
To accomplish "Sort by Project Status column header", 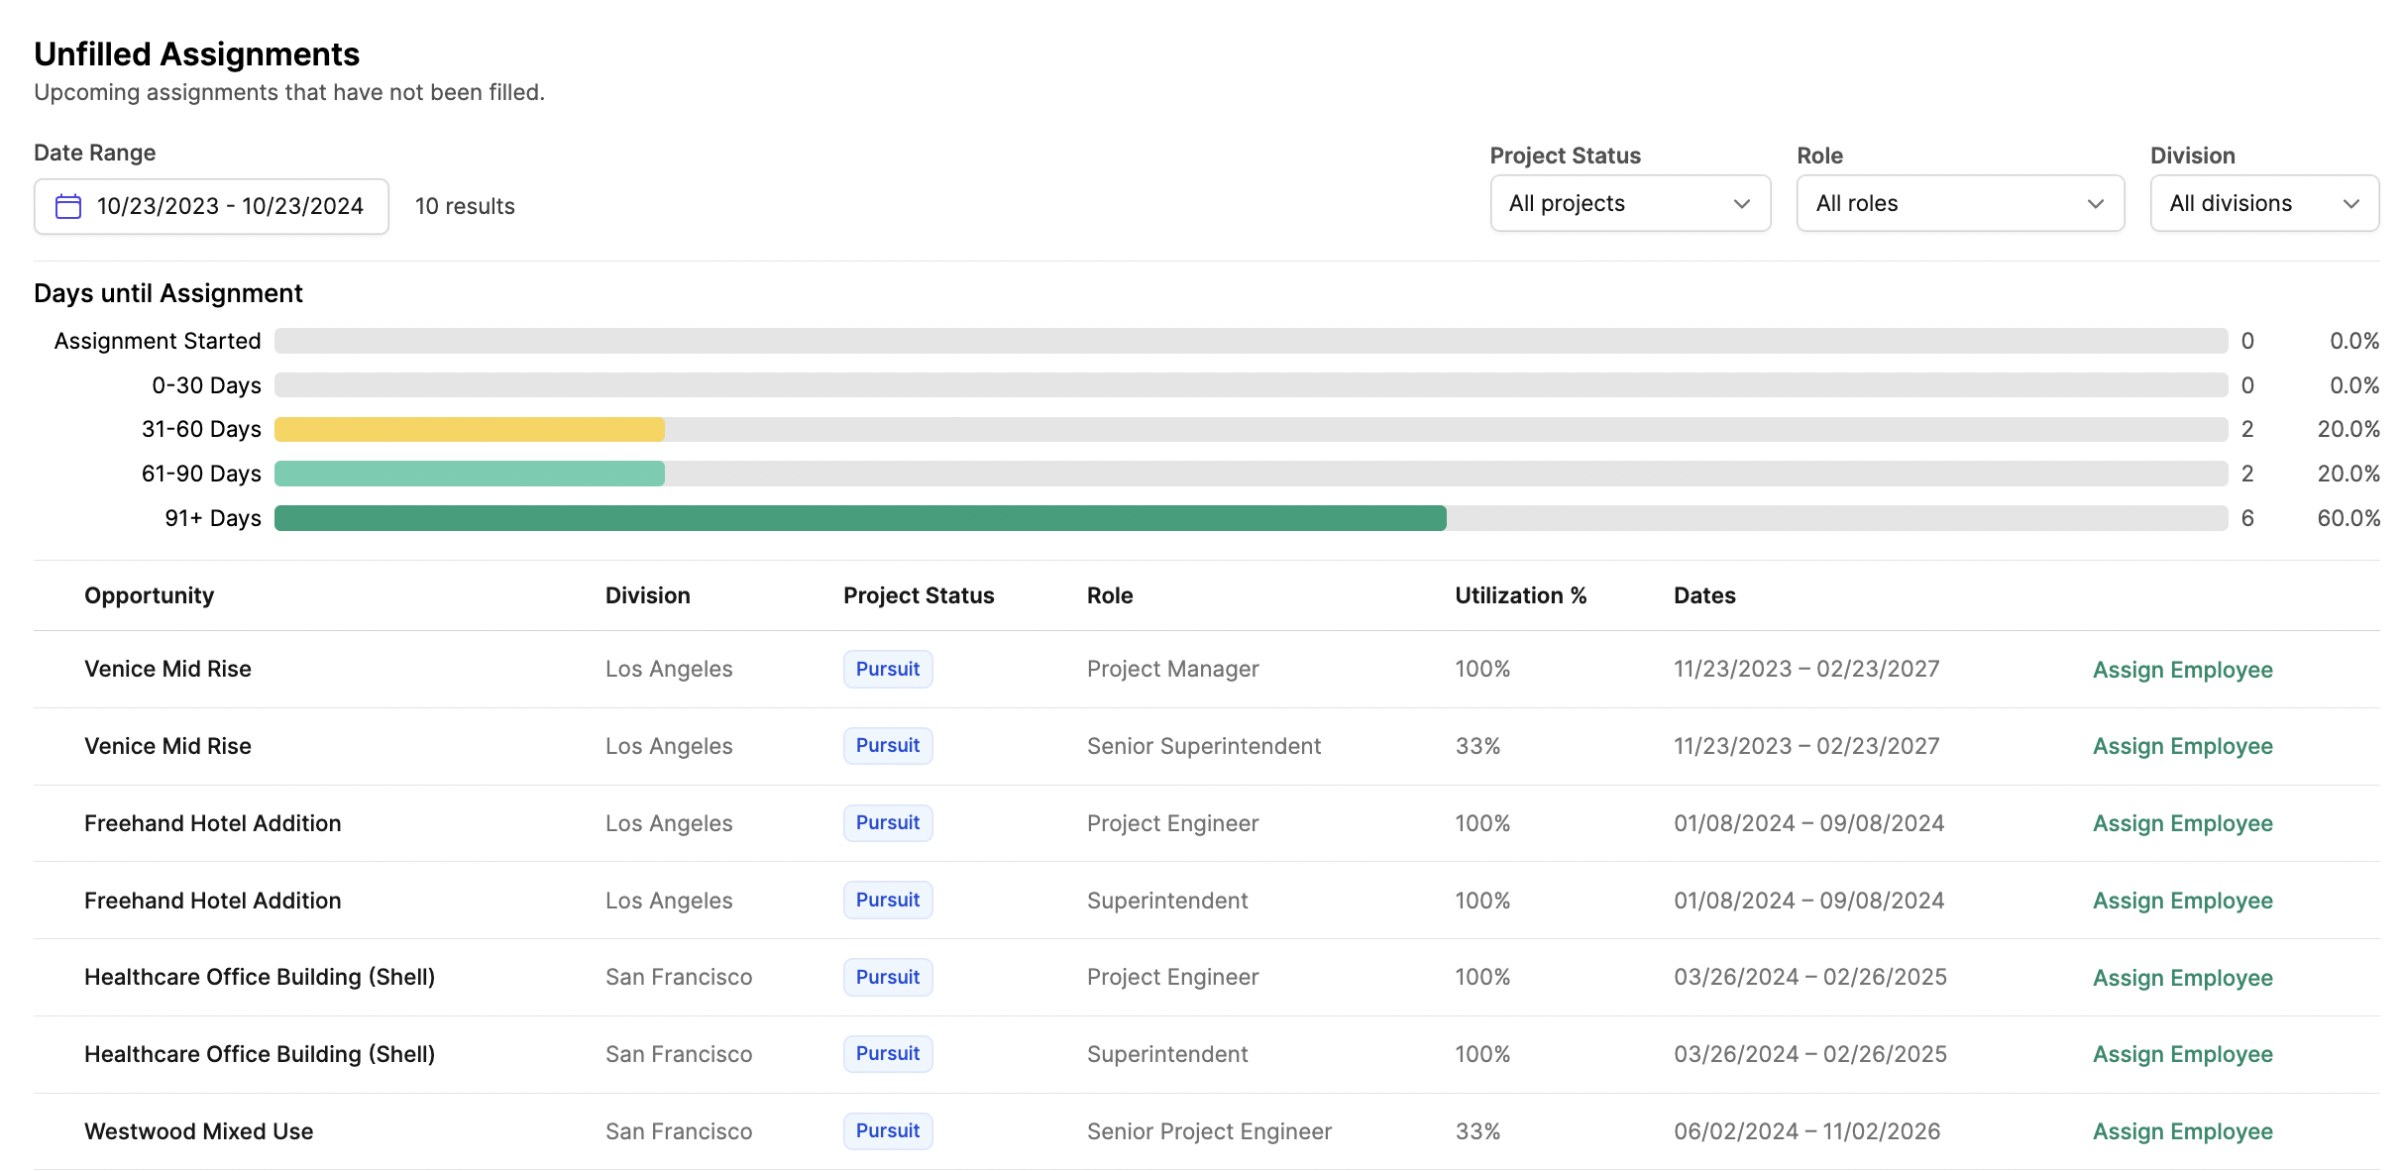I will pos(919,595).
